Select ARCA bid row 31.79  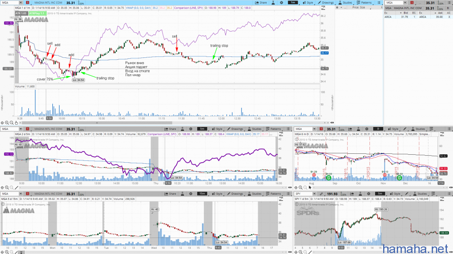(x=400, y=17)
